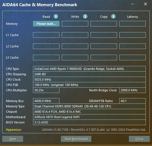This screenshot has width=152, height=146.
Task: Click the 'CPU Type' label
Action: [x=12, y=69]
